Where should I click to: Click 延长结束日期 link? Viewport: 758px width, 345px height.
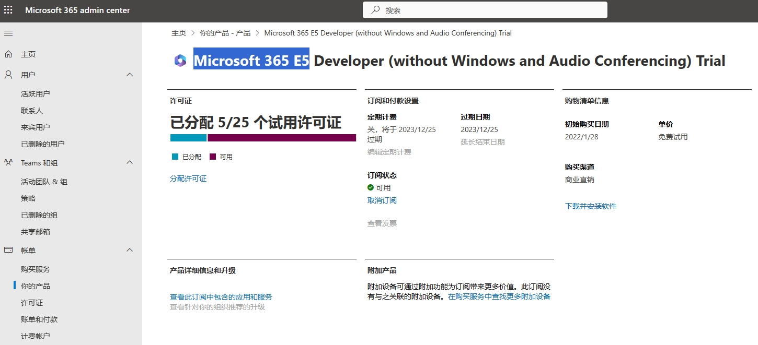coord(483,141)
